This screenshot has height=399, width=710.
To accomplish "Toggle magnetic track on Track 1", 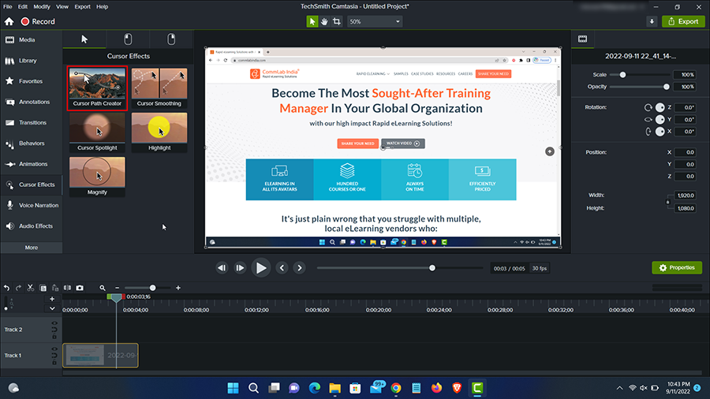I will [x=54, y=356].
